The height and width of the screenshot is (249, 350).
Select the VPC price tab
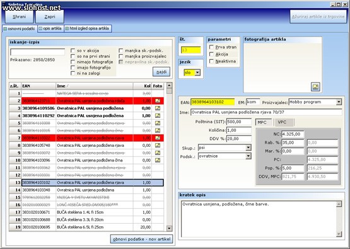tap(284, 122)
